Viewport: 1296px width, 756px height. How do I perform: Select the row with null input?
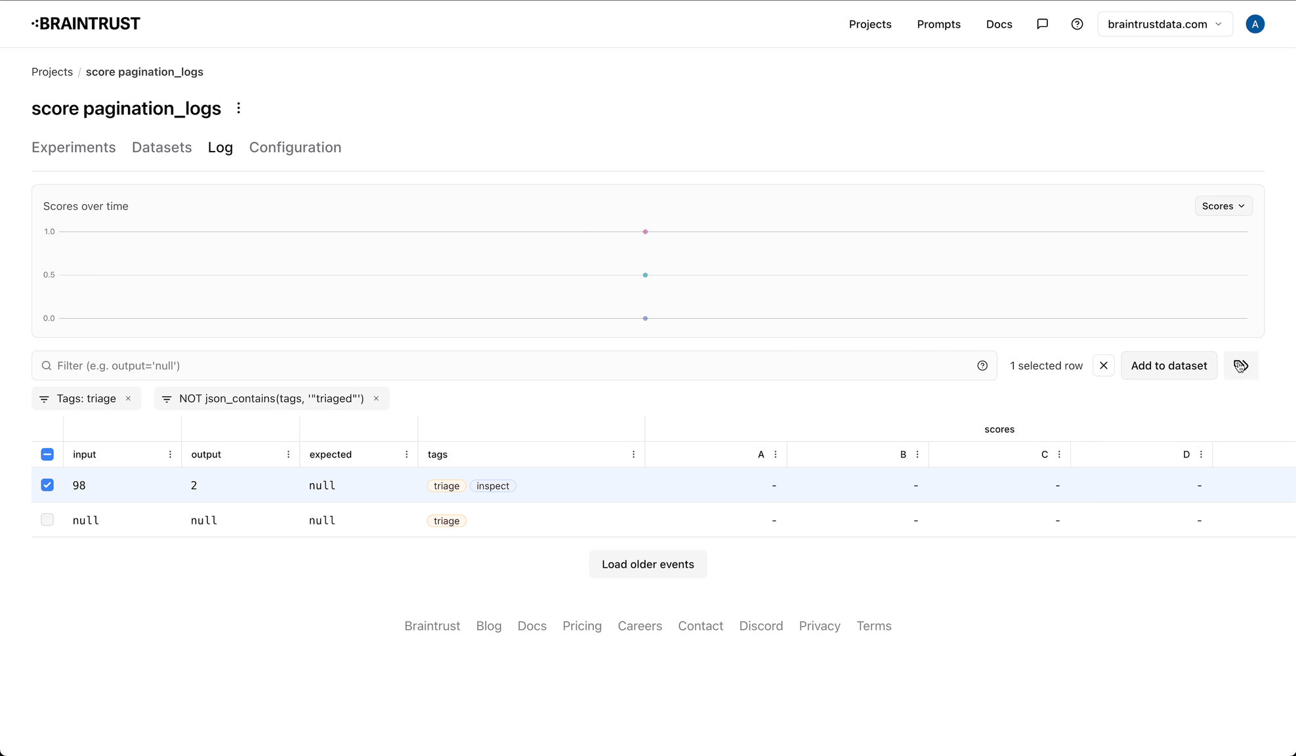pyautogui.click(x=47, y=520)
